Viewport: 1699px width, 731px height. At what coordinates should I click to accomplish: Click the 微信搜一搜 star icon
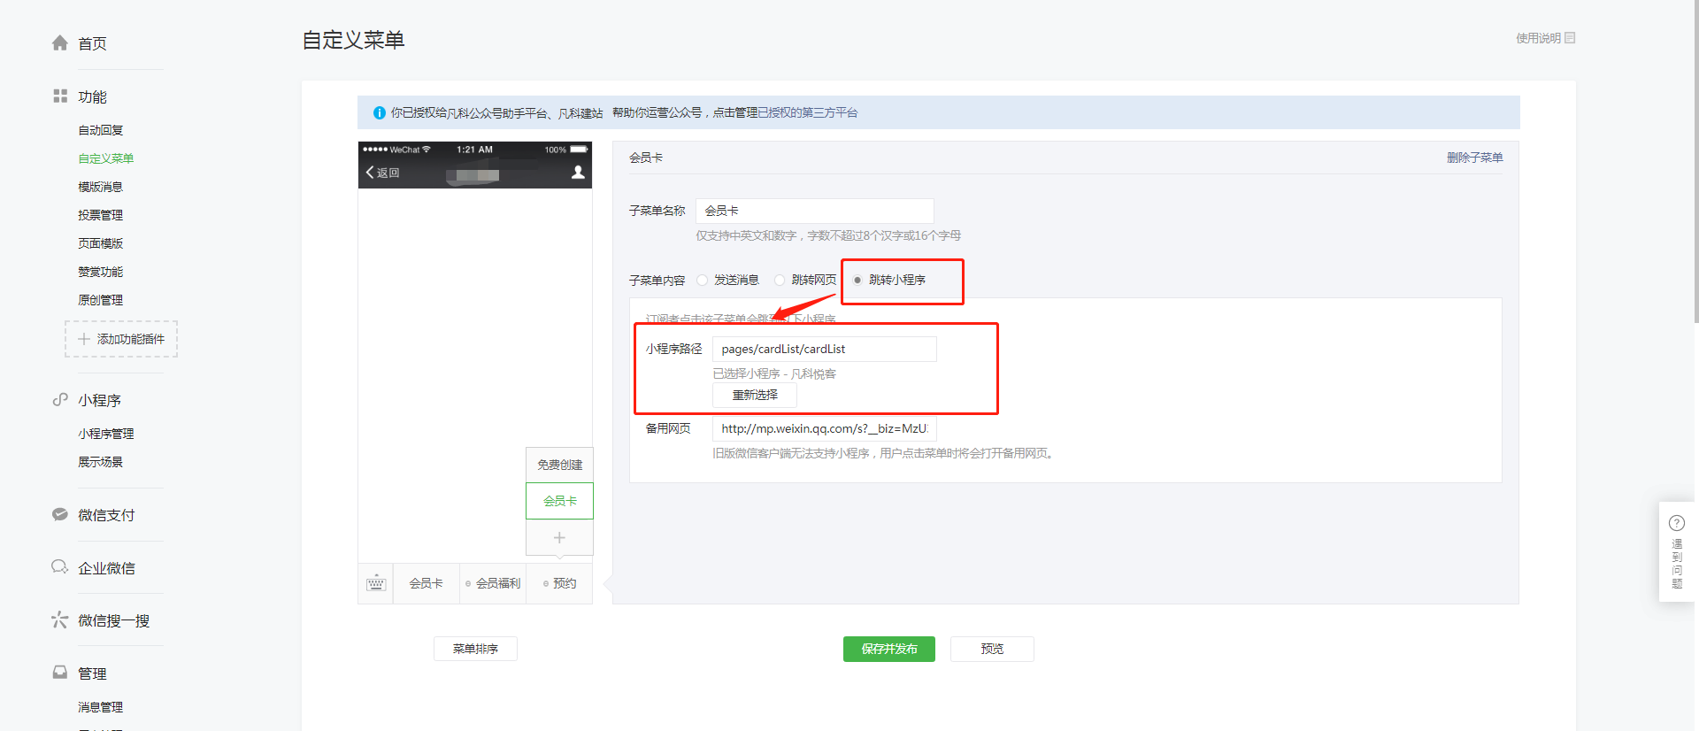60,619
